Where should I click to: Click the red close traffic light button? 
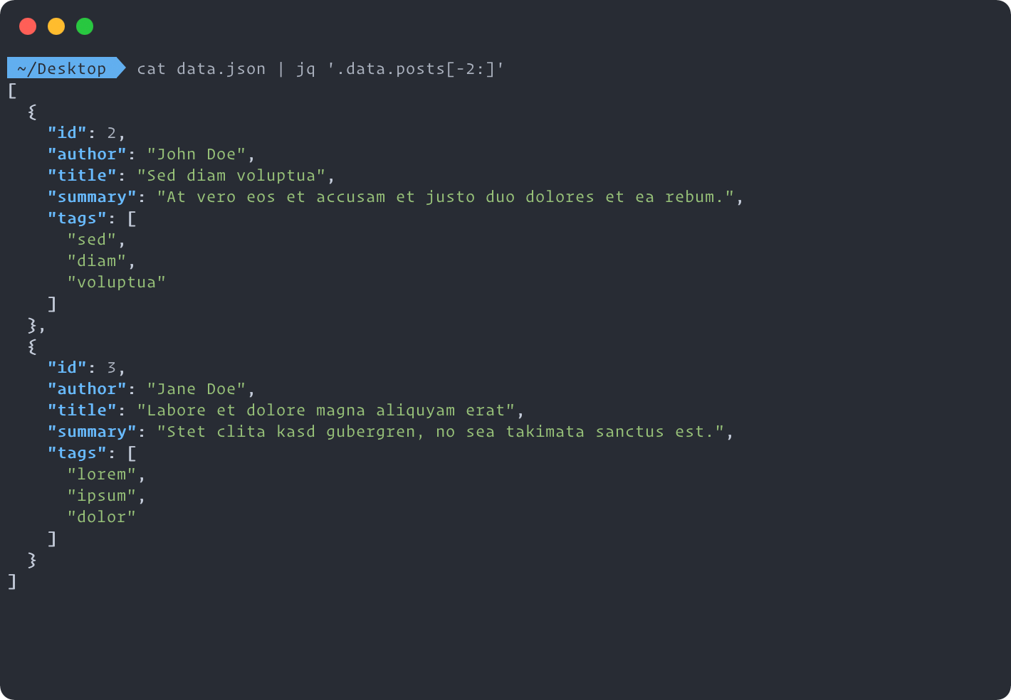pos(28,26)
